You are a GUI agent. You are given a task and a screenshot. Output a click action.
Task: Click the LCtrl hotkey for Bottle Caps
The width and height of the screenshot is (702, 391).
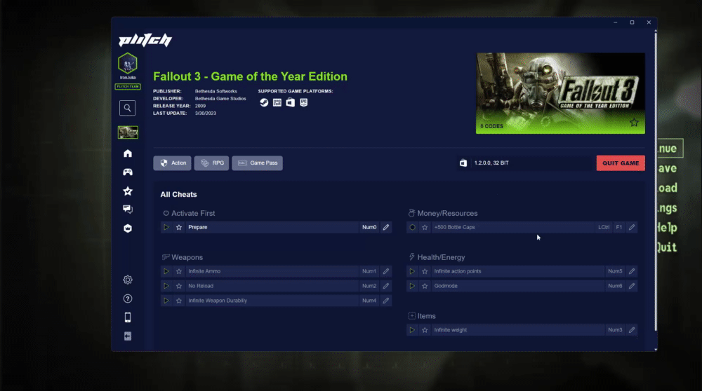[604, 227]
